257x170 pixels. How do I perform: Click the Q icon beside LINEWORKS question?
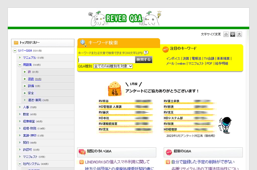click(81, 162)
